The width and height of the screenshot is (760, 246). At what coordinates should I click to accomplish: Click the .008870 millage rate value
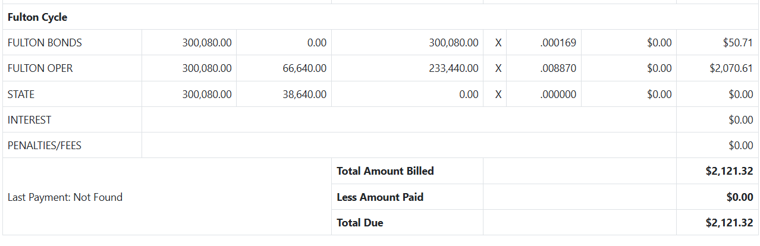click(x=558, y=68)
